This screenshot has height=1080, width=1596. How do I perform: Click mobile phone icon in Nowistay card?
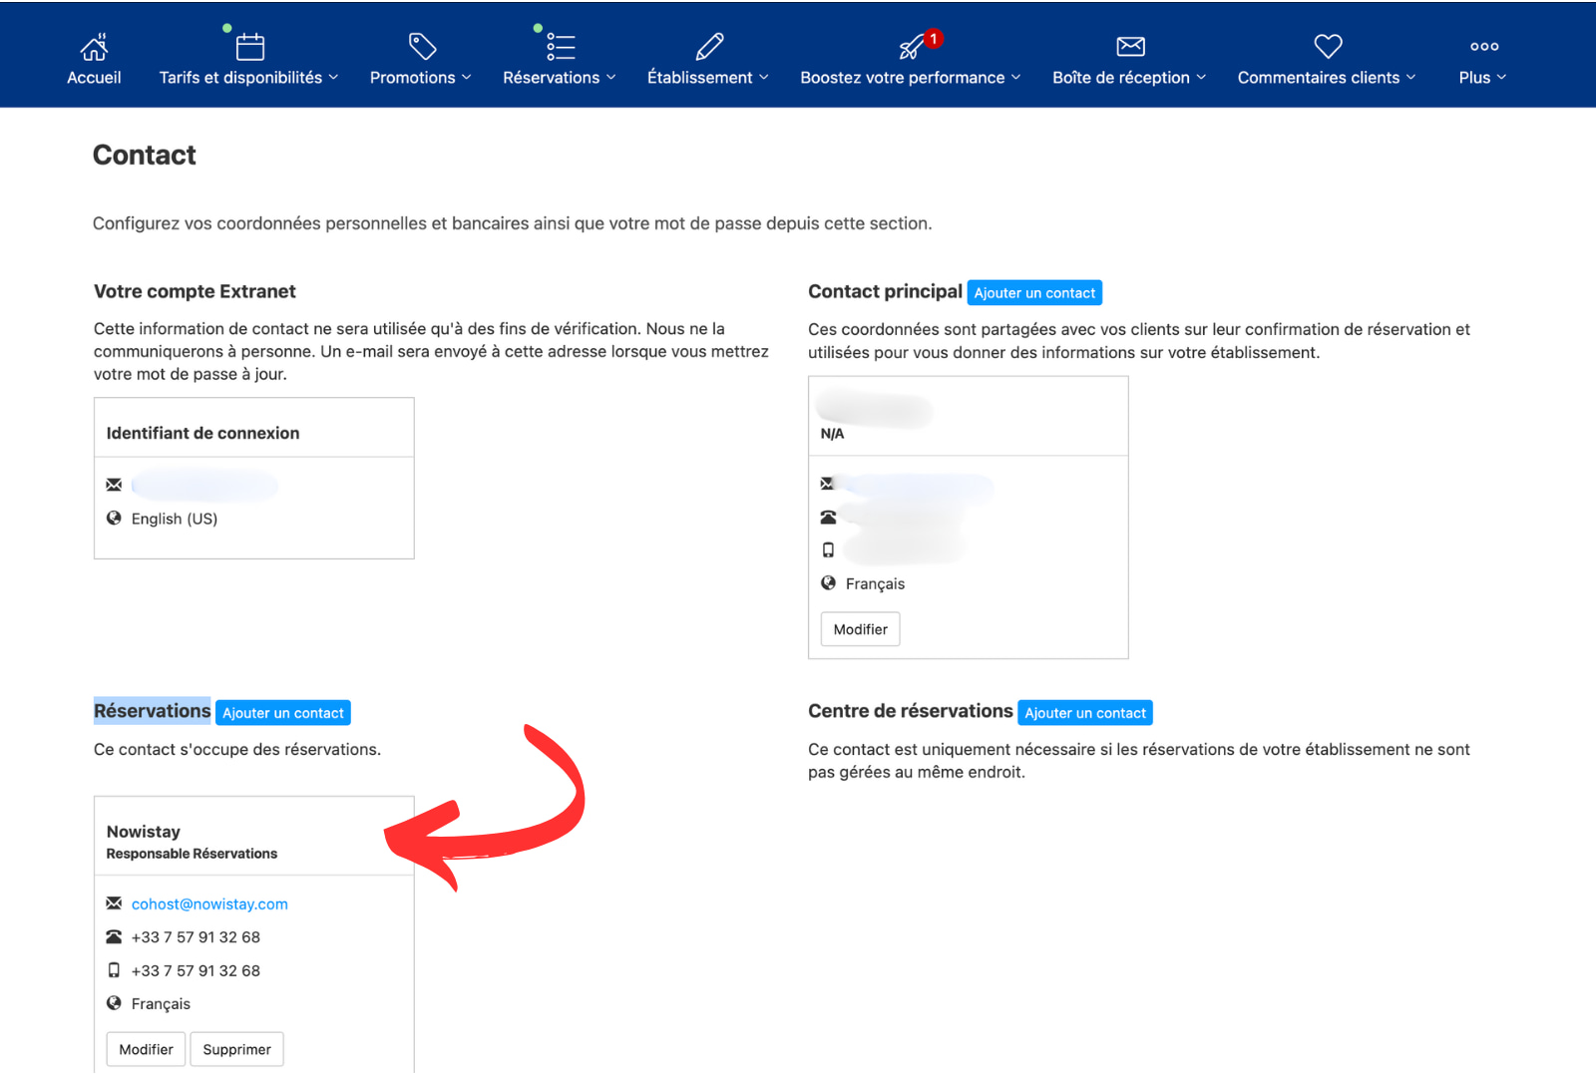(x=114, y=970)
